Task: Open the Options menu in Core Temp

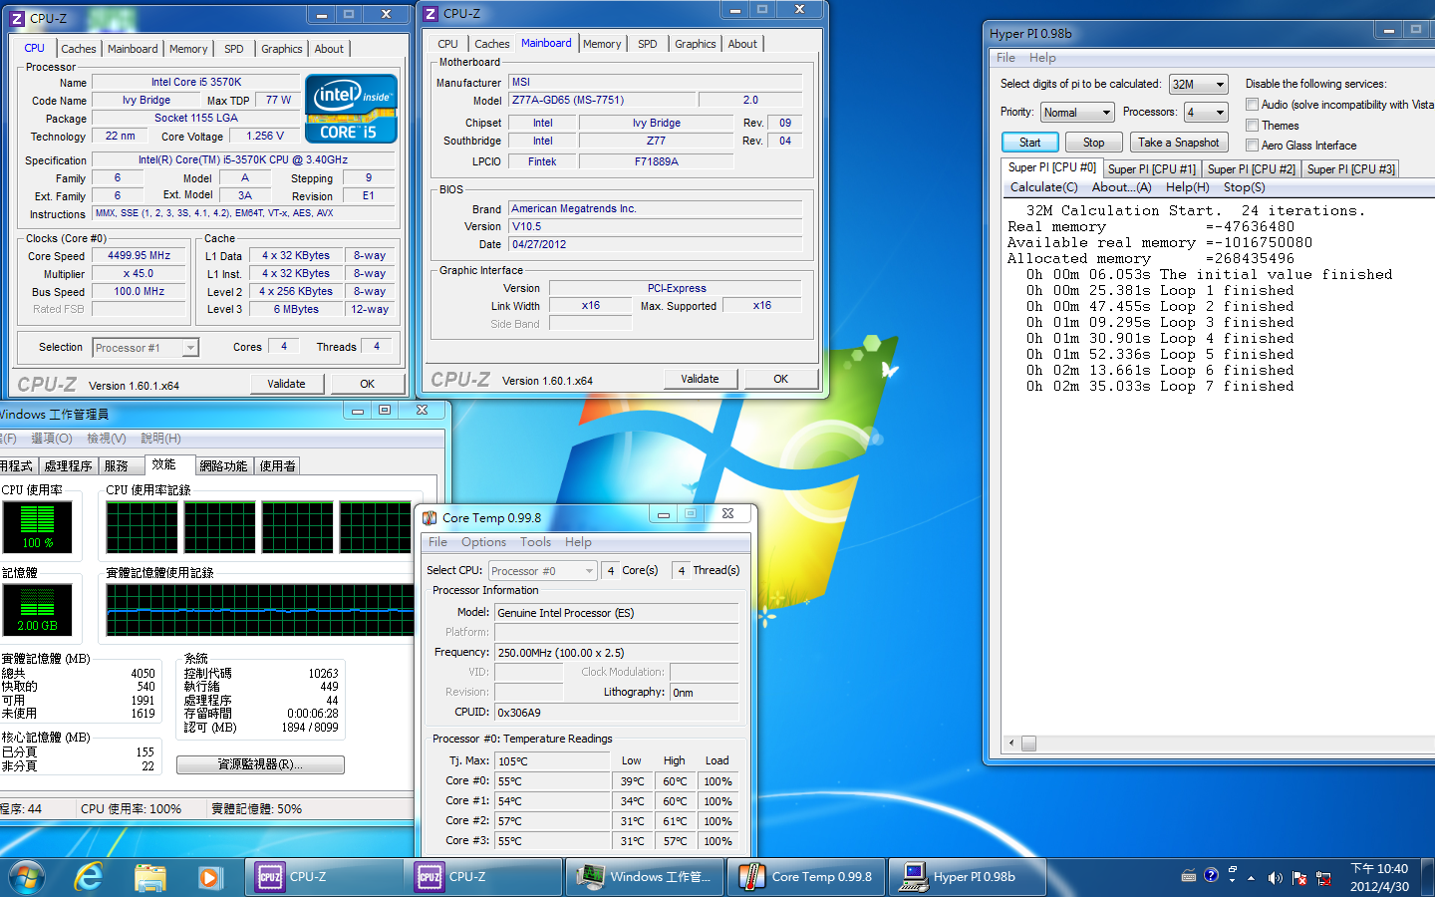Action: coord(483,542)
